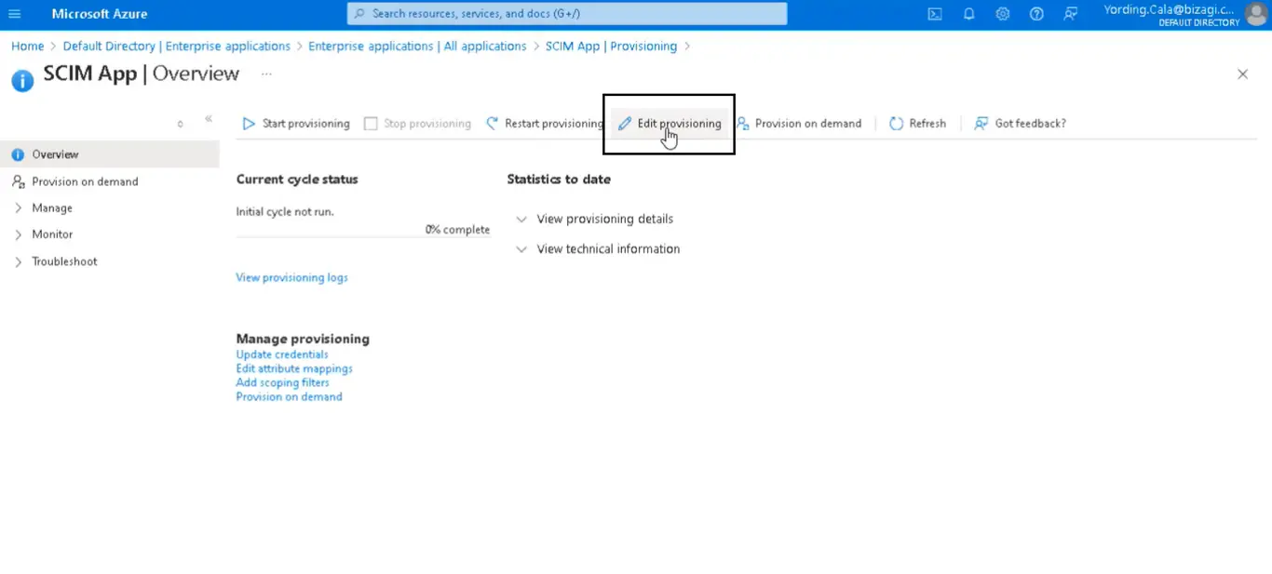The width and height of the screenshot is (1272, 574).
Task: Click the Initial cycle not run. text
Action: click(285, 211)
